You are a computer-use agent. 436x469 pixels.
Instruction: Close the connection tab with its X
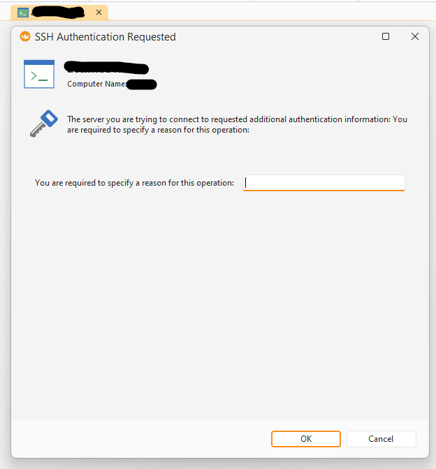tap(99, 13)
